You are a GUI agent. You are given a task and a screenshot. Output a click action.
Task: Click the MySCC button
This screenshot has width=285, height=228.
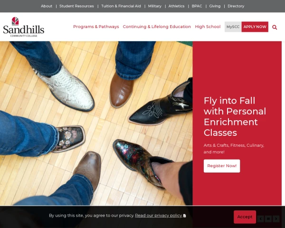[x=233, y=27]
